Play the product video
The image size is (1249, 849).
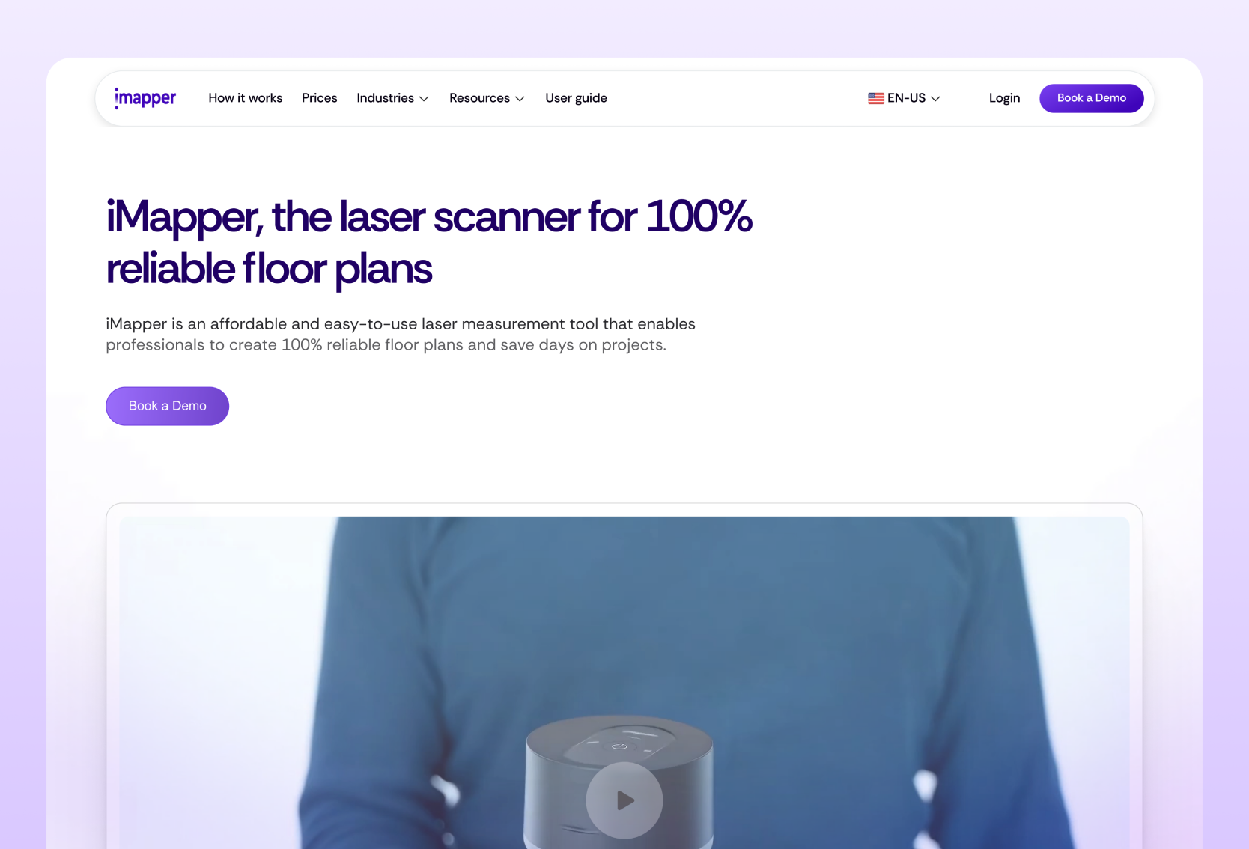coord(624,800)
